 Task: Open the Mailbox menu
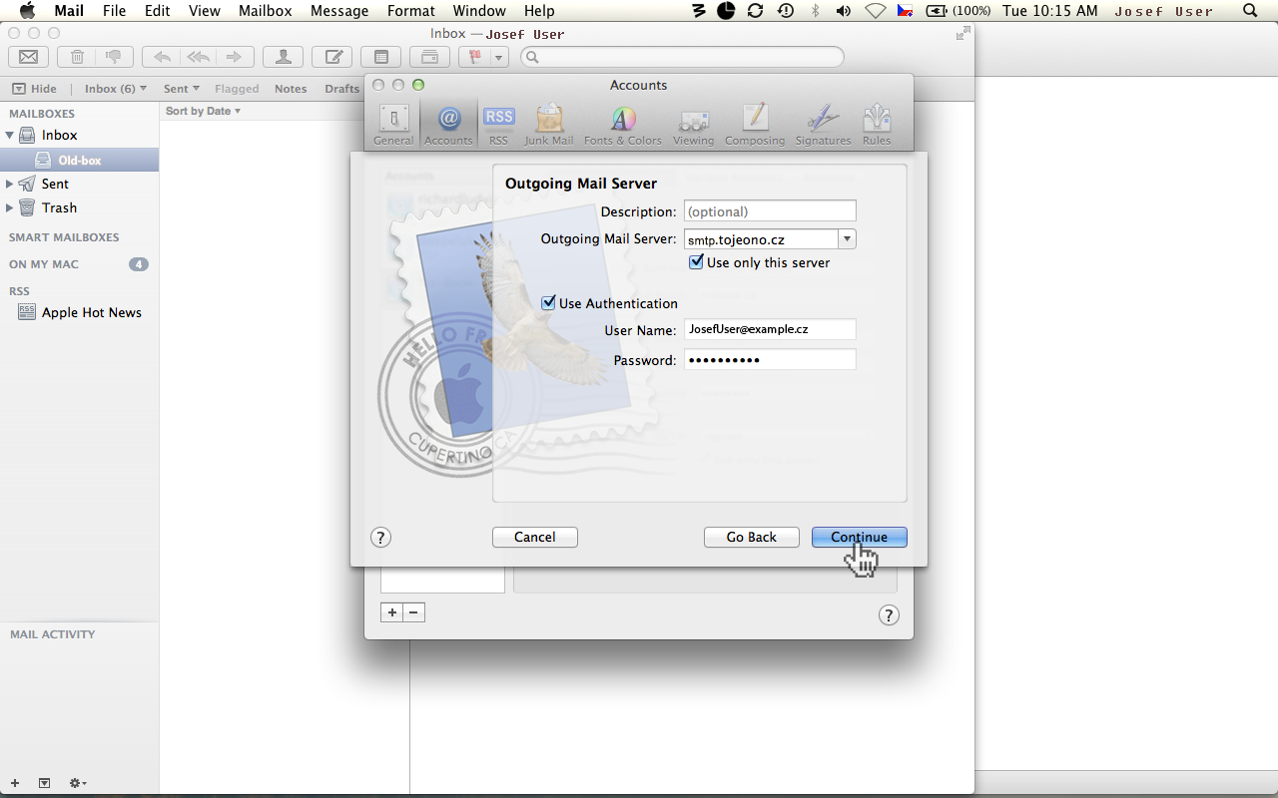click(x=265, y=11)
